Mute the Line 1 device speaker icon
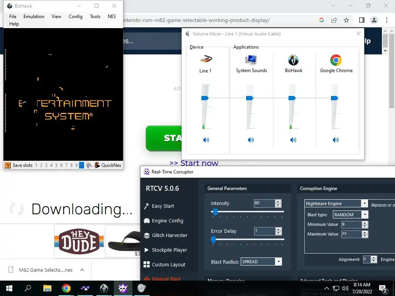Image resolution: width=395 pixels, height=296 pixels. pyautogui.click(x=206, y=140)
